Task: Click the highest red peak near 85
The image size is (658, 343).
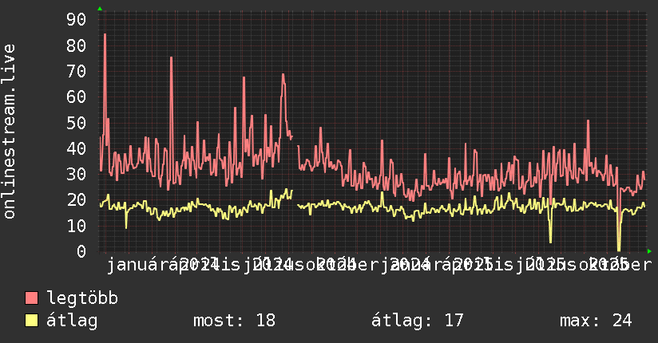Action: click(105, 35)
